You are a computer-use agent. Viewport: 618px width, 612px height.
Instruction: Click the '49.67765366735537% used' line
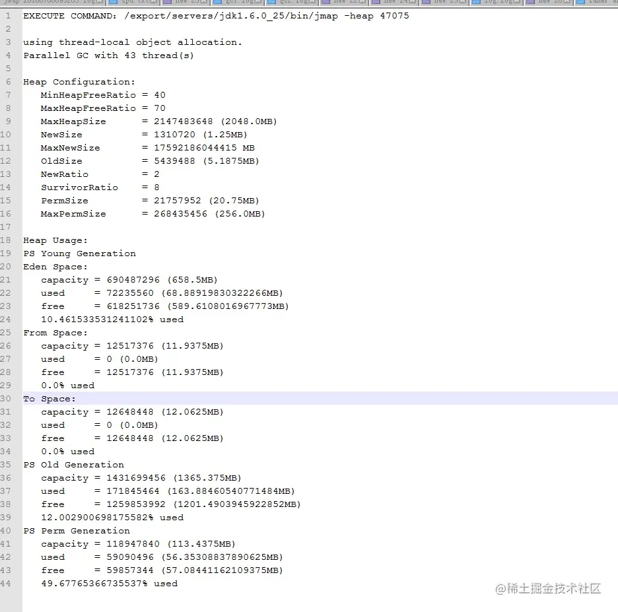tap(109, 584)
